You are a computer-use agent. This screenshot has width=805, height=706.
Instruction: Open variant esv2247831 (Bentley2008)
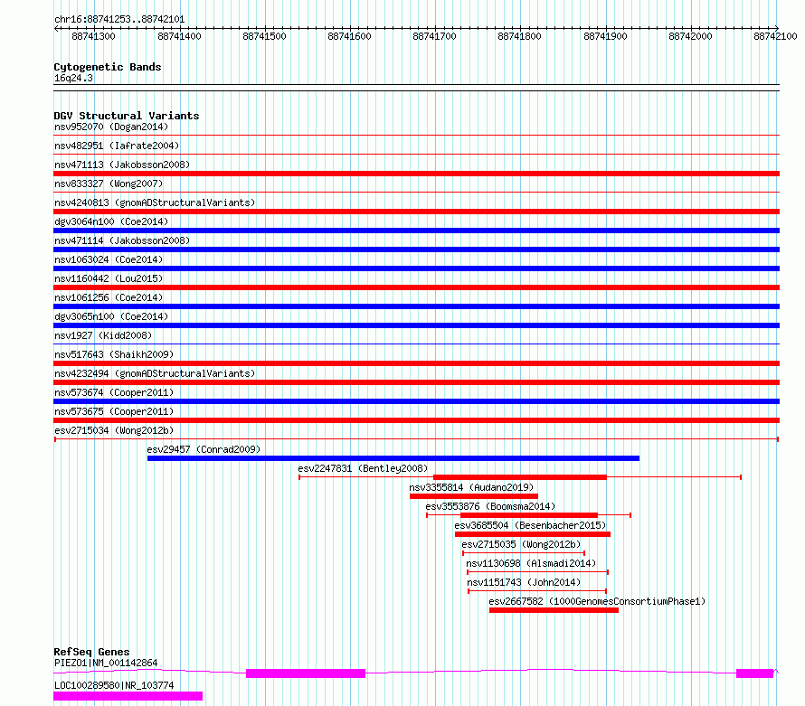pos(363,468)
